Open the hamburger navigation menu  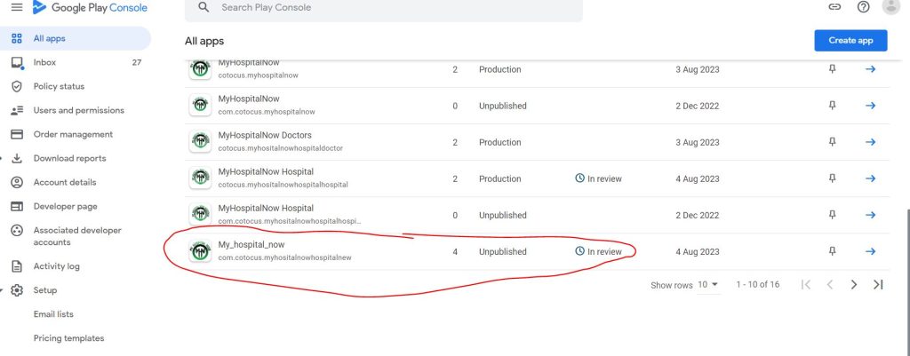[16, 7]
